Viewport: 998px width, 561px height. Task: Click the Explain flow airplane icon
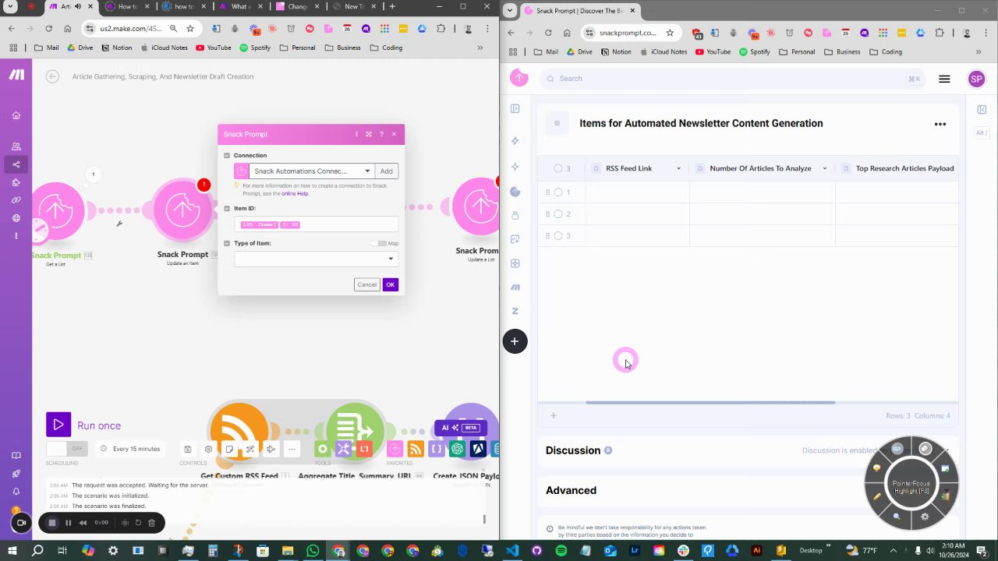pyautogui.click(x=271, y=449)
